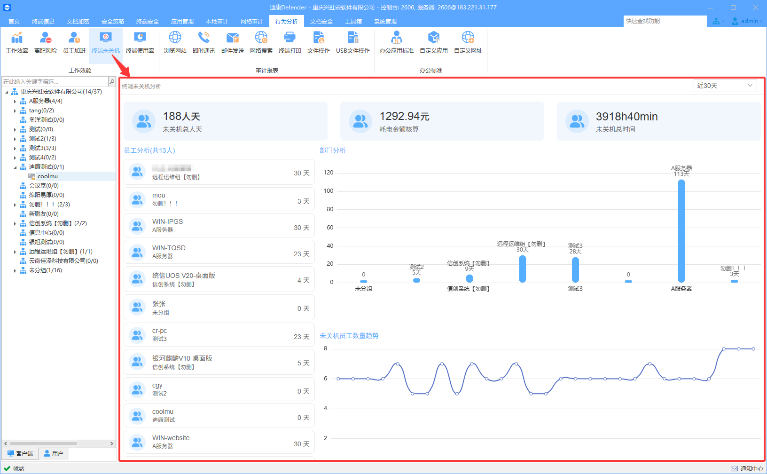767x474 pixels.
Task: Select the 银河麒麟V10-桌面版 employee row
Action: click(x=219, y=362)
